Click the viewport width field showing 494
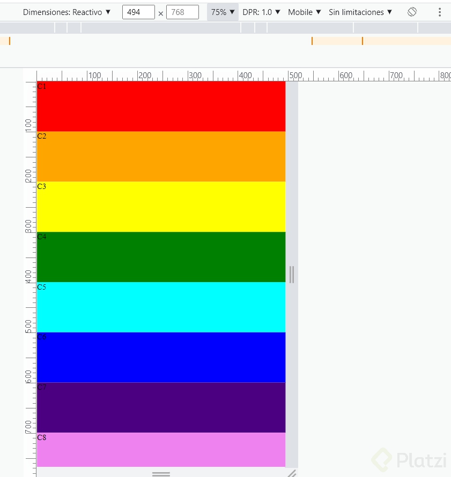Screen dimensions: 451x477 pos(138,12)
